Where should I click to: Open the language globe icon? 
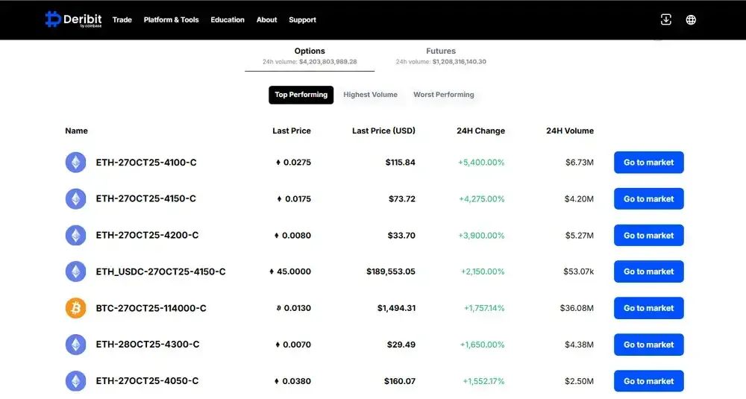click(691, 19)
